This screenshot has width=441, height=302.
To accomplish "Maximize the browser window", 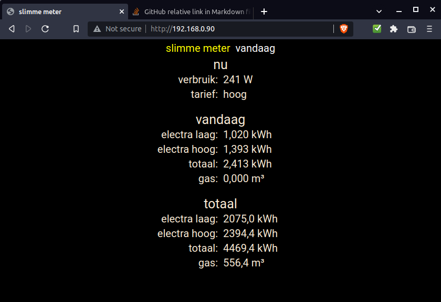I will point(416,10).
